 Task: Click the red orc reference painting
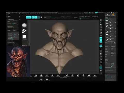18,62
